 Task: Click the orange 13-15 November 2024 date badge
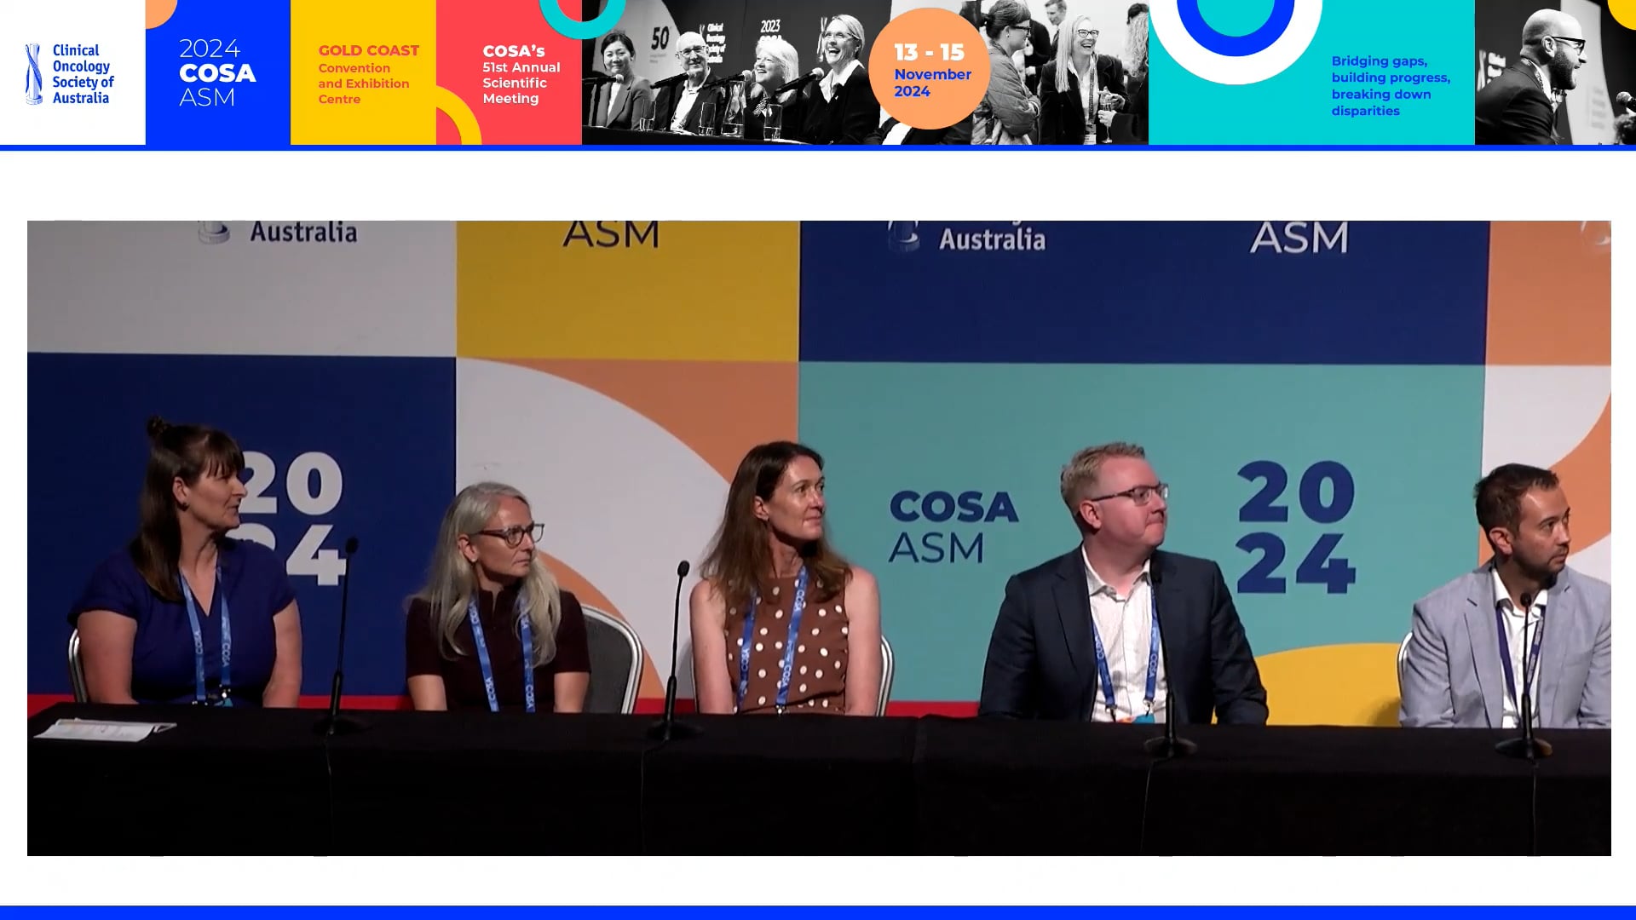coord(930,72)
